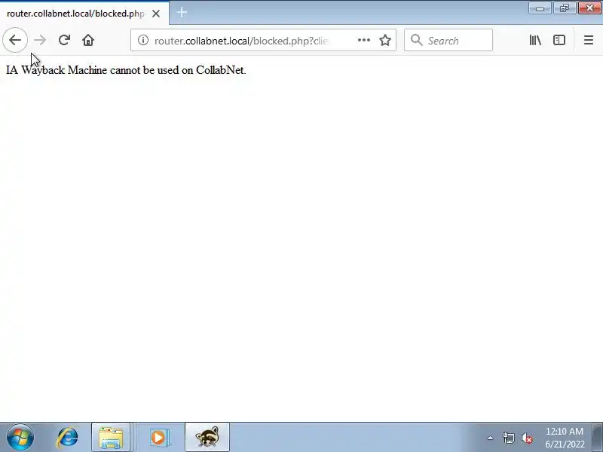This screenshot has width=603, height=452.
Task: Click the Search input box
Action: coord(448,40)
